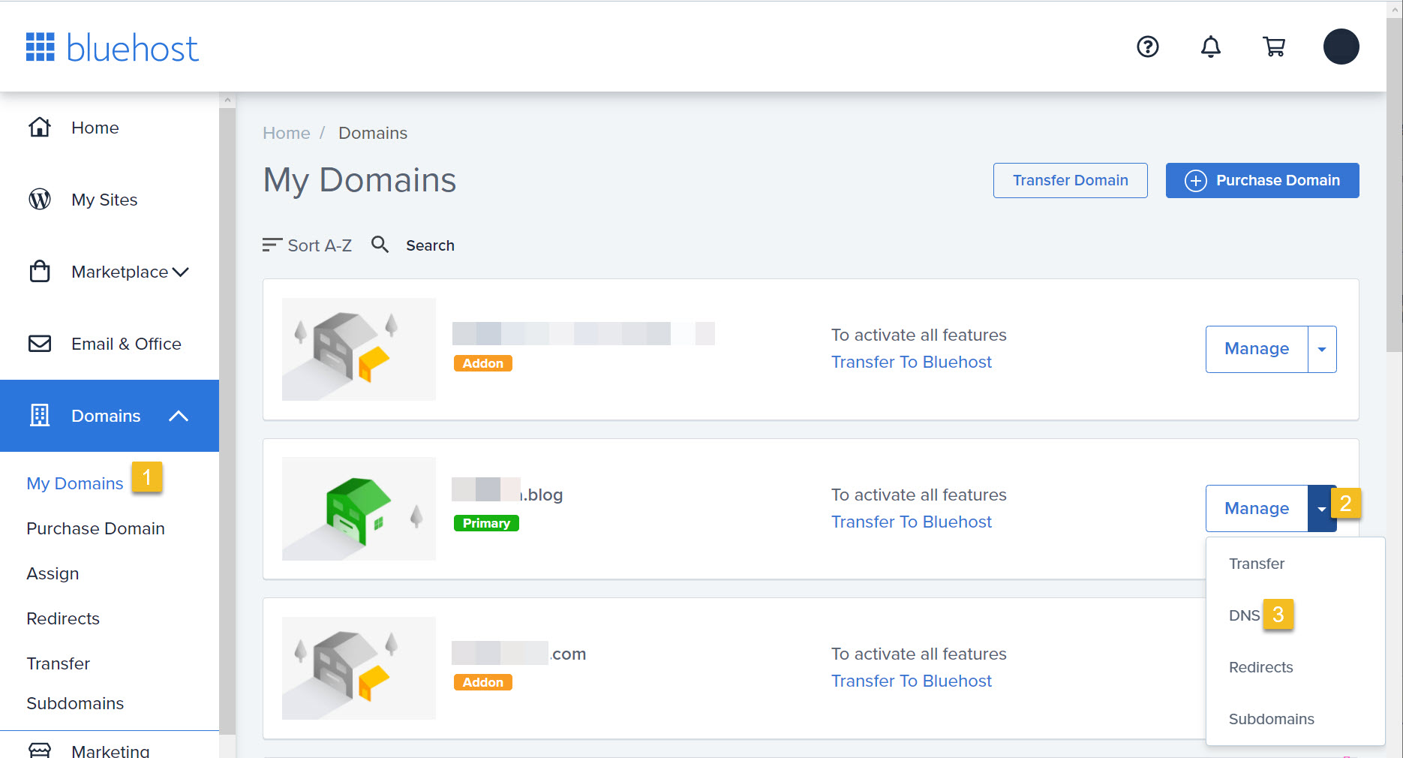Click the Transfer Domain button
The height and width of the screenshot is (758, 1403).
point(1071,181)
